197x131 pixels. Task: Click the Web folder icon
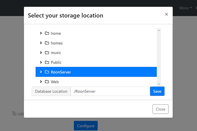coord(47,82)
